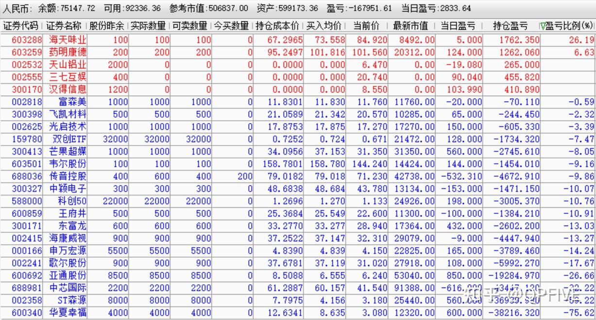
Task: Select the 双创ETF row
Action: (x=298, y=139)
